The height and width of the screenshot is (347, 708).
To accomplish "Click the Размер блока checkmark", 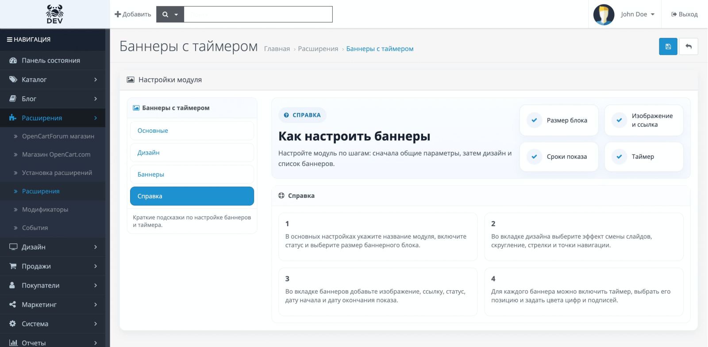I will click(534, 120).
